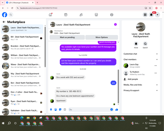This screenshot has width=164, height=131.
Task: Open the account dropdown arrow
Action: pyautogui.click(x=157, y=15)
